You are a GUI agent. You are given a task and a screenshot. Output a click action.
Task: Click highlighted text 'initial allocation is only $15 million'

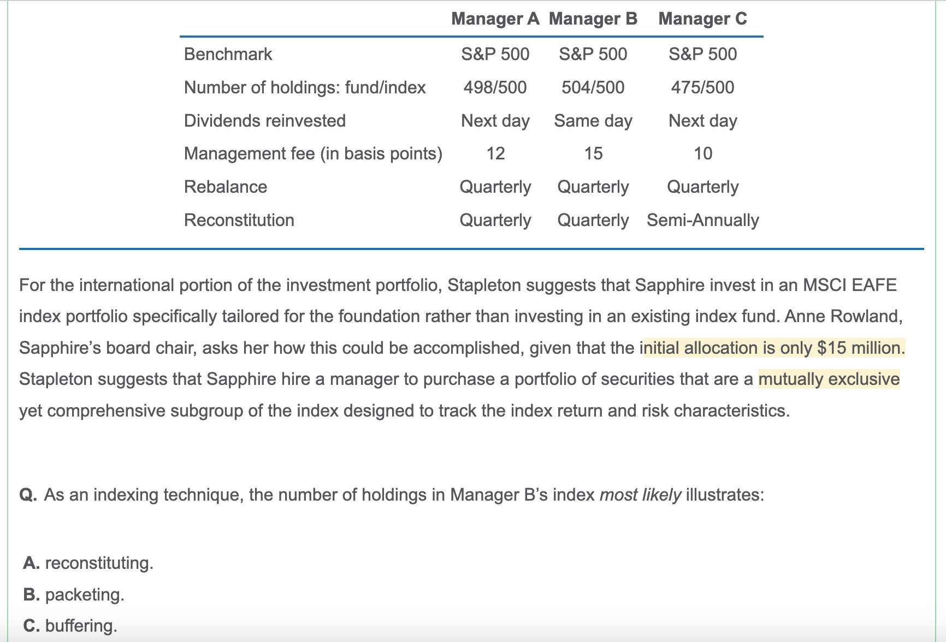[773, 348]
